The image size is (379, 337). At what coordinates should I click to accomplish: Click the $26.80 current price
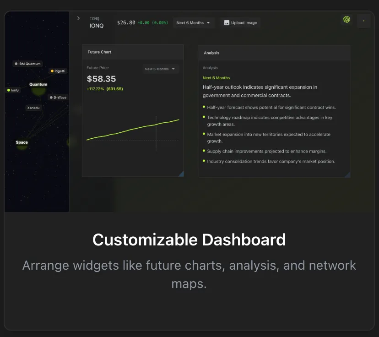tap(126, 23)
